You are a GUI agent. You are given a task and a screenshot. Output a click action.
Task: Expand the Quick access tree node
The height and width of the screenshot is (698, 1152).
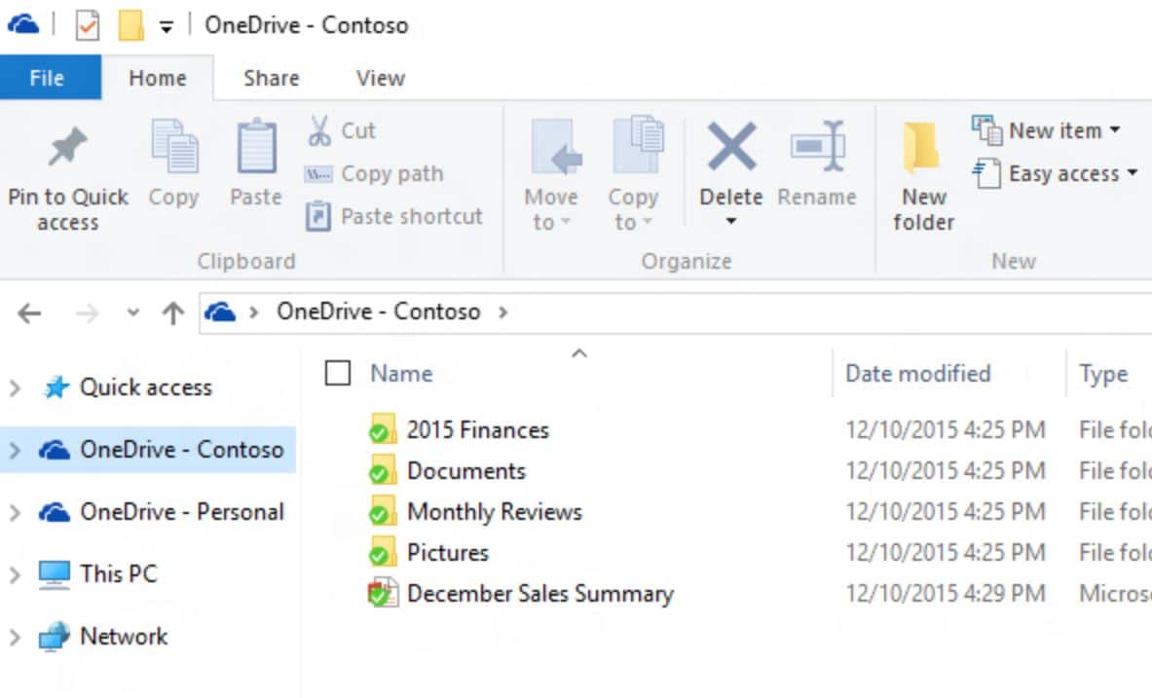pyautogui.click(x=15, y=388)
